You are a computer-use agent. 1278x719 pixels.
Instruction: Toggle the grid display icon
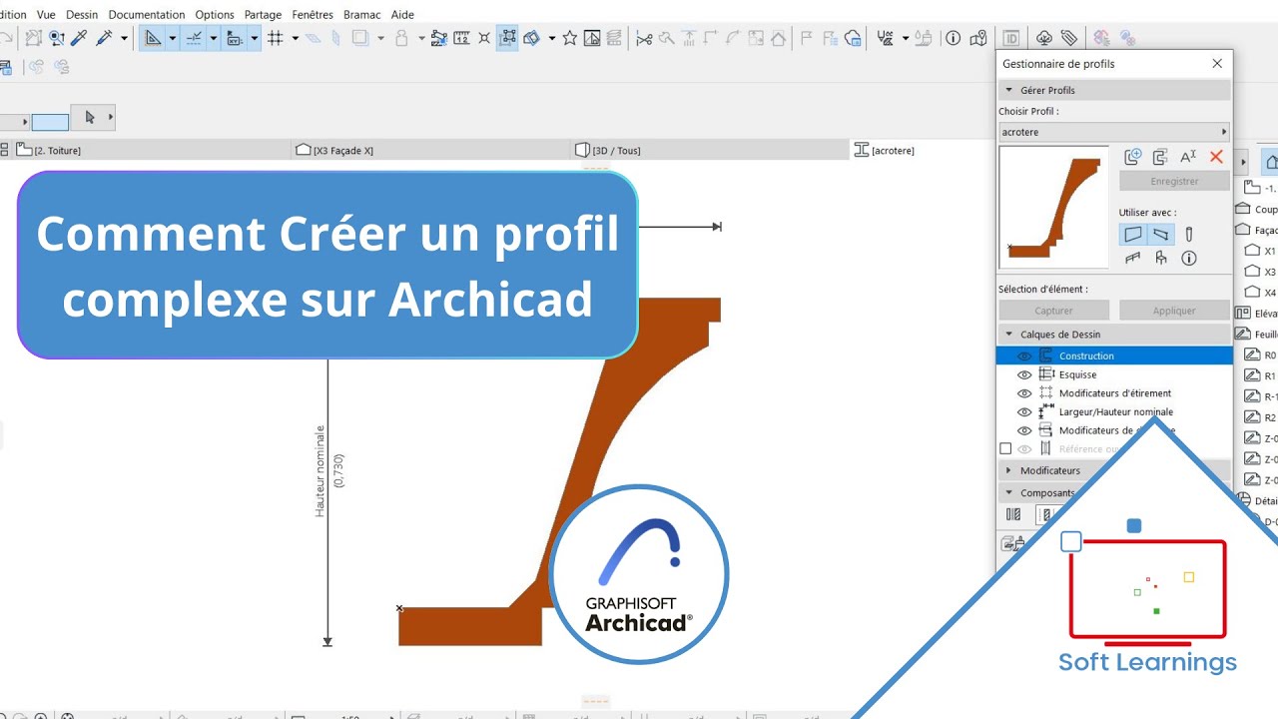point(276,38)
